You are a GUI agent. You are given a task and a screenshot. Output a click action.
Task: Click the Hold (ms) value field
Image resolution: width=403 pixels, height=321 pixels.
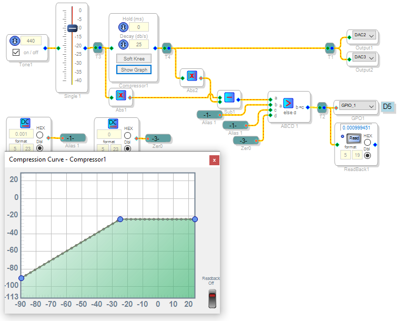[x=139, y=27]
